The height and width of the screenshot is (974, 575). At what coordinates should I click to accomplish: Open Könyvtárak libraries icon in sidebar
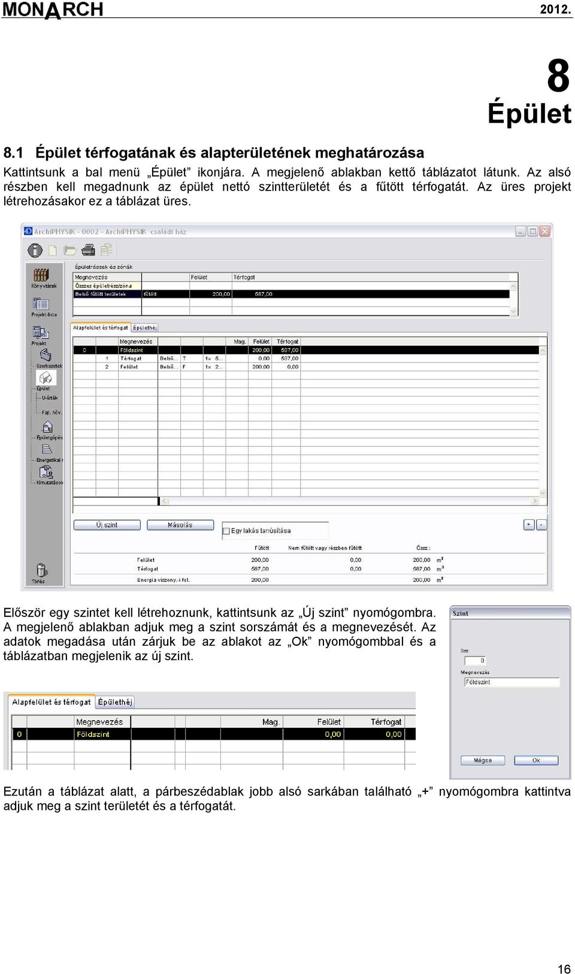pos(41,275)
